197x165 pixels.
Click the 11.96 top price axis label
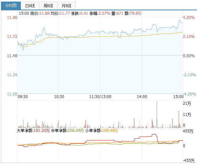point(12,18)
